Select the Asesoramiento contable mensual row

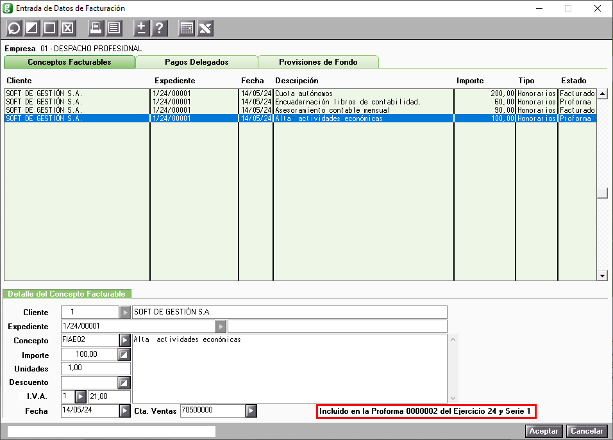(x=300, y=110)
